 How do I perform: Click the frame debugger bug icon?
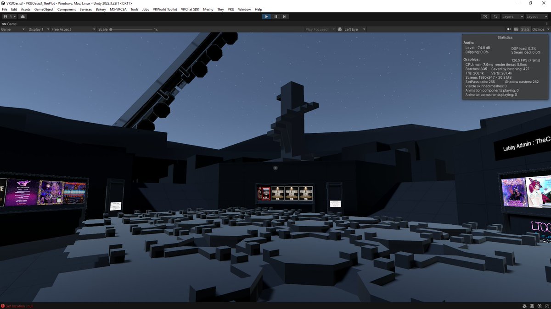340,29
